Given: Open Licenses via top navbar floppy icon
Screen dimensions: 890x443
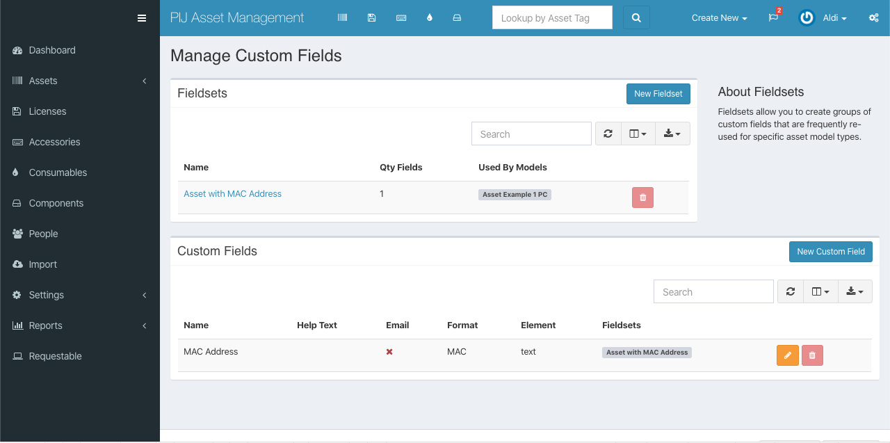Looking at the screenshot, I should pyautogui.click(x=372, y=18).
